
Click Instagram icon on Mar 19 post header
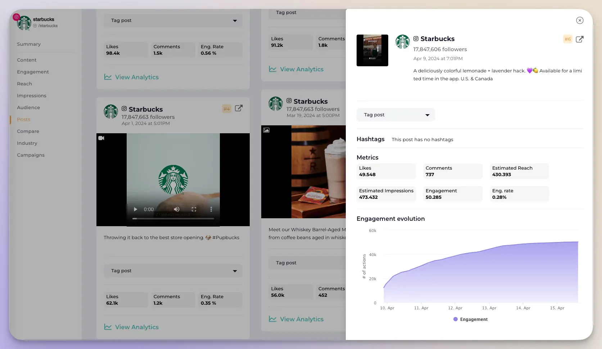pyautogui.click(x=289, y=101)
